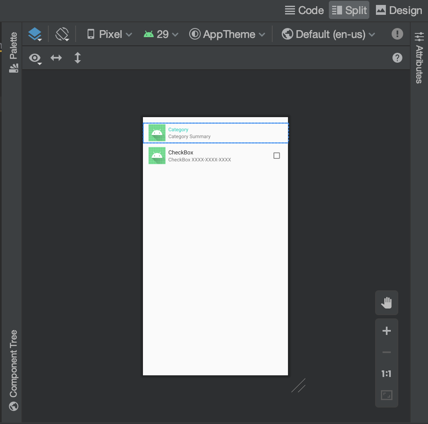Click the vertical resize constraint icon
Screen dimensions: 428x424
click(x=77, y=58)
